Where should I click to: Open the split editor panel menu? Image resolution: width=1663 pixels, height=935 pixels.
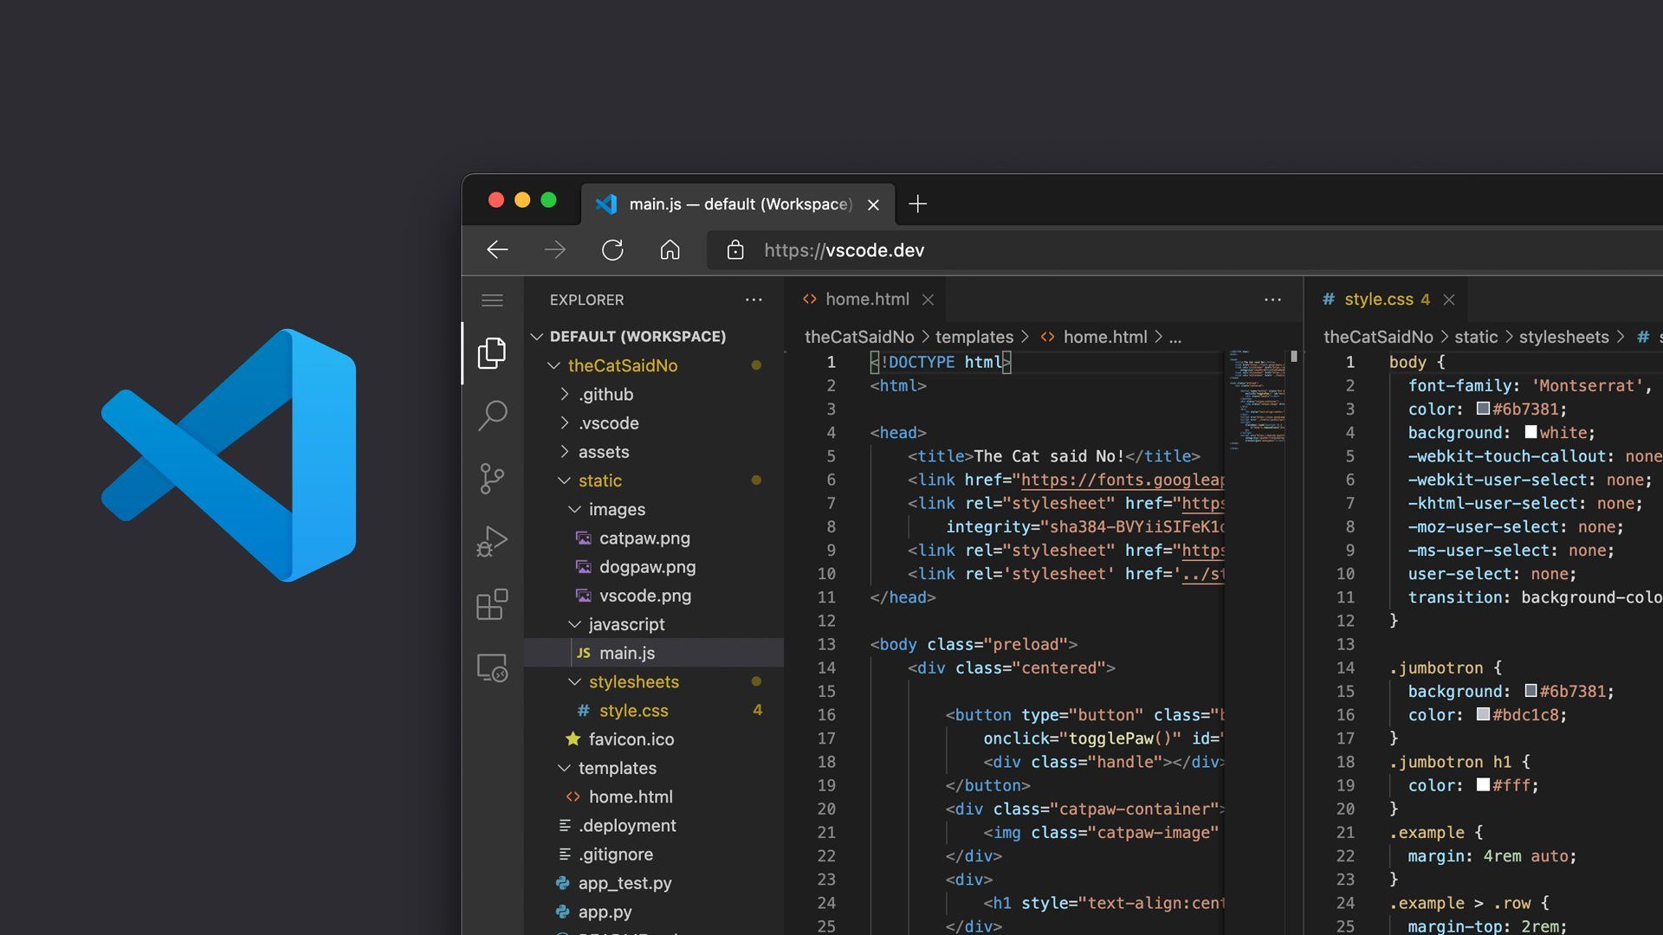(x=1272, y=299)
